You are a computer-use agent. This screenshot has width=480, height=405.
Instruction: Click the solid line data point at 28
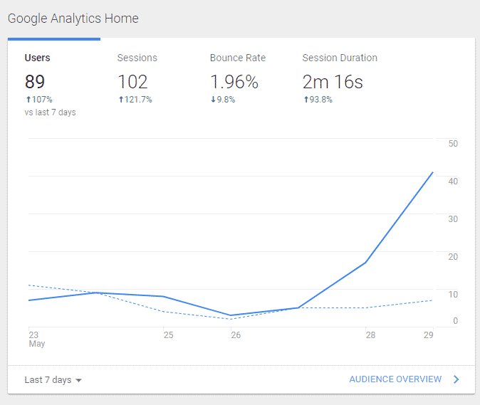(x=365, y=263)
